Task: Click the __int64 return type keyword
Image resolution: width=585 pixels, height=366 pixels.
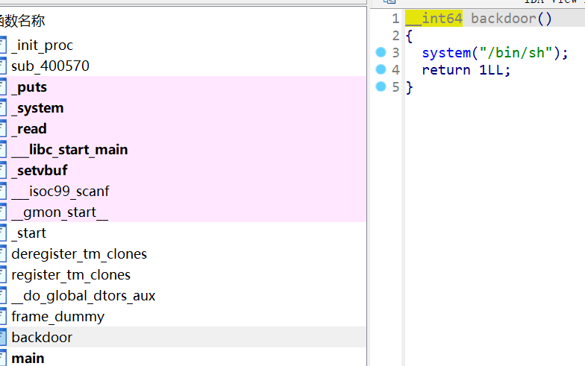Action: (x=434, y=18)
